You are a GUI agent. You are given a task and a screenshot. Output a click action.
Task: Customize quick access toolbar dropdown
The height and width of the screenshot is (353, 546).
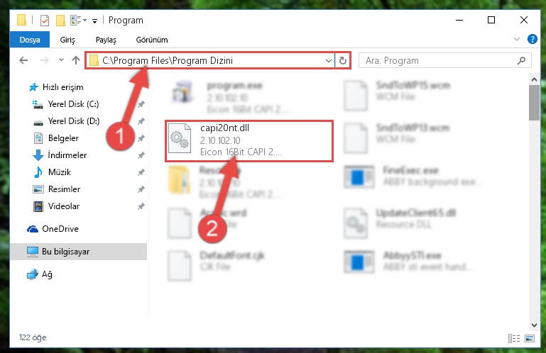94,21
